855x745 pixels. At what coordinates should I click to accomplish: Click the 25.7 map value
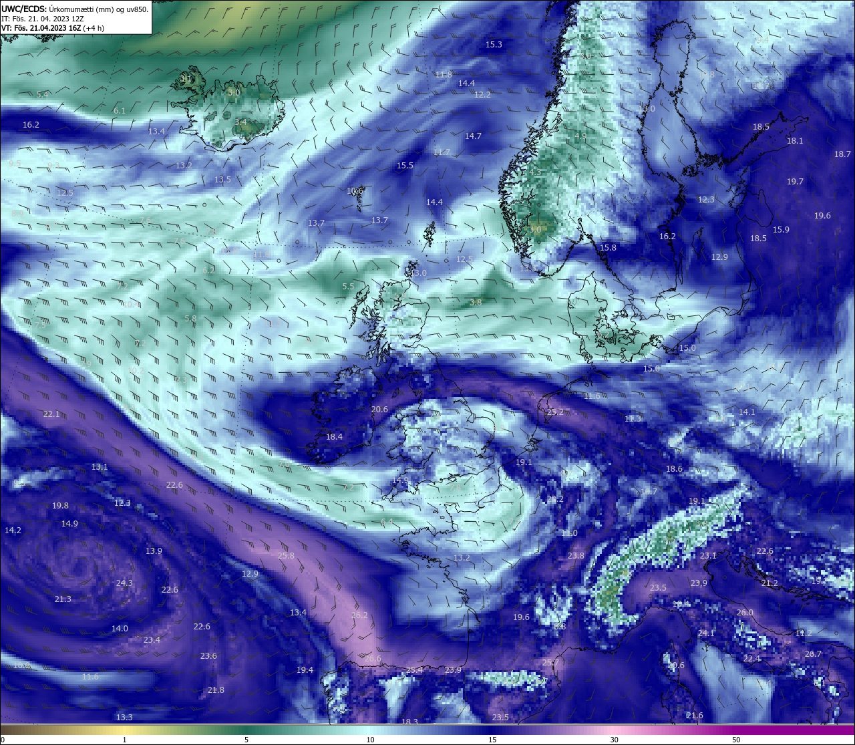point(550,663)
